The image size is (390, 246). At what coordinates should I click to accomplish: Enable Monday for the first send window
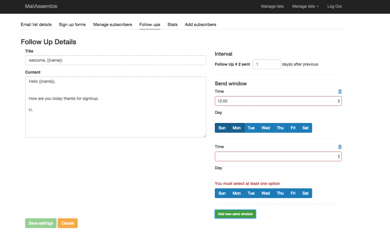click(237, 128)
